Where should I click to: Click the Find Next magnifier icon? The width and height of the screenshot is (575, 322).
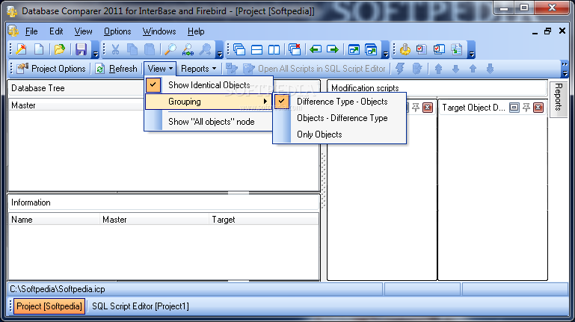pos(205,49)
